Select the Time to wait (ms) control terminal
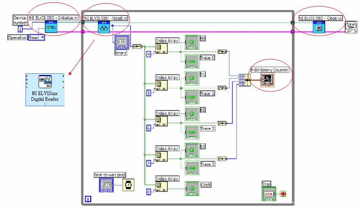Screen dimensions: 359x207 coord(106,186)
